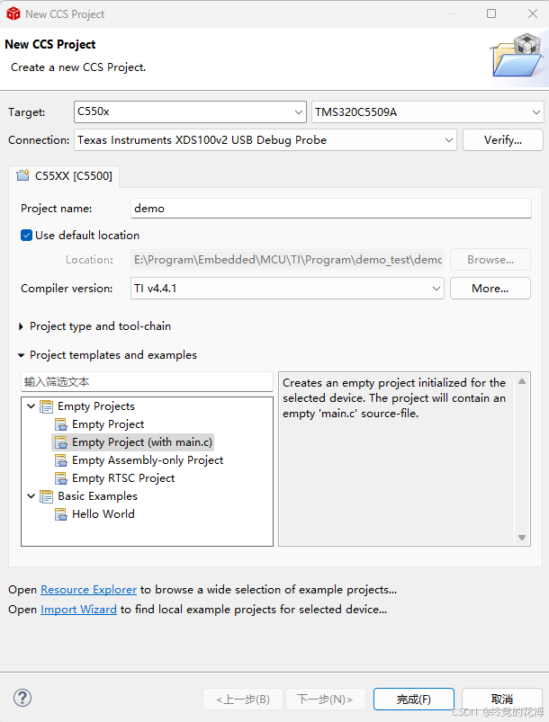Collapse the Empty Projects tree node
549x722 pixels.
click(x=31, y=406)
